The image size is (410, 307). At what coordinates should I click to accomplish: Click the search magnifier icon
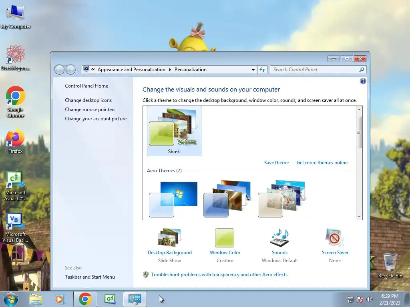362,70
